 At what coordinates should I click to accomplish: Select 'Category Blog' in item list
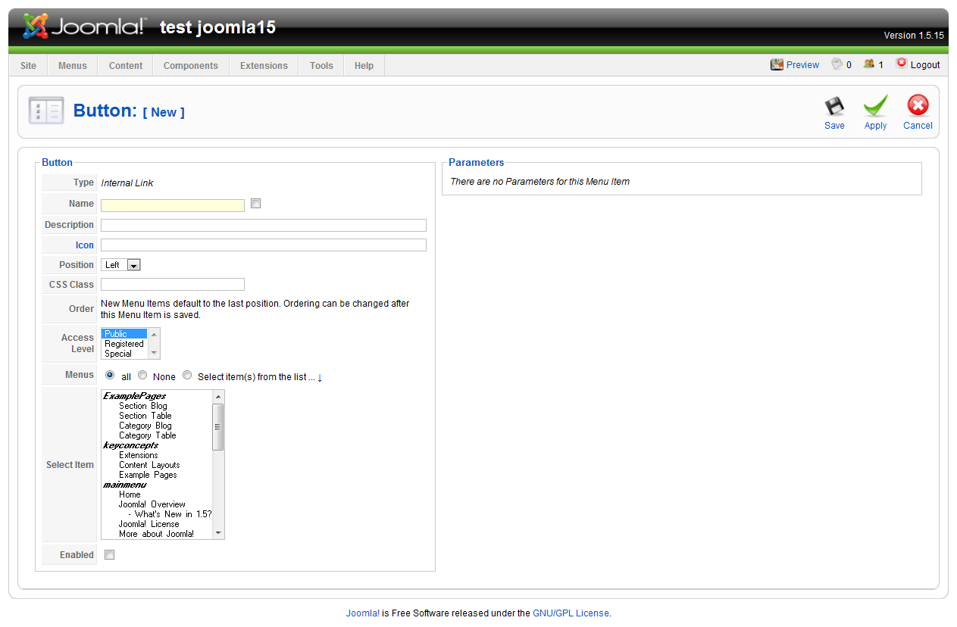(145, 426)
